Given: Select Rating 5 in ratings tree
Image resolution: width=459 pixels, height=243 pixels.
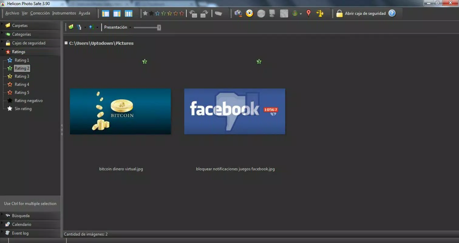Looking at the screenshot, I should pyautogui.click(x=22, y=92).
